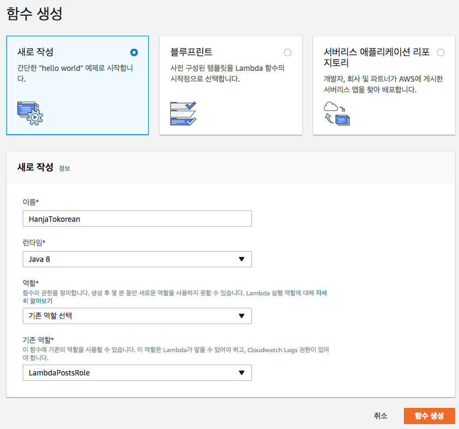Click the 취소 button

point(381,416)
